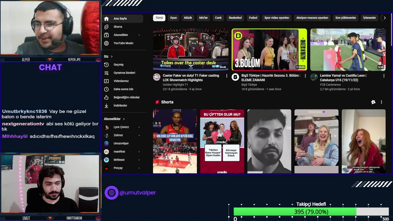The image size is (393, 221).
Task: Open MrBeast channel avatar
Action: [x=106, y=160]
